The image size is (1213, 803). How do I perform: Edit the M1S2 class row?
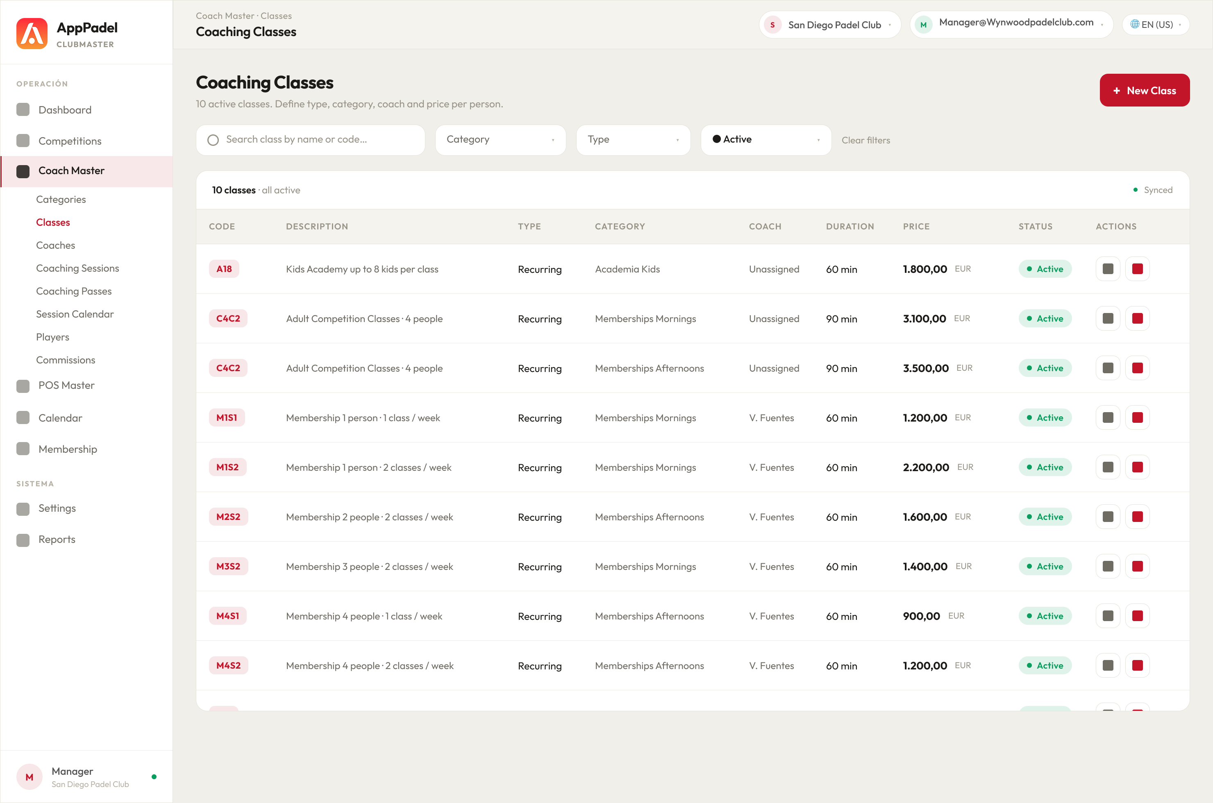click(x=1107, y=467)
